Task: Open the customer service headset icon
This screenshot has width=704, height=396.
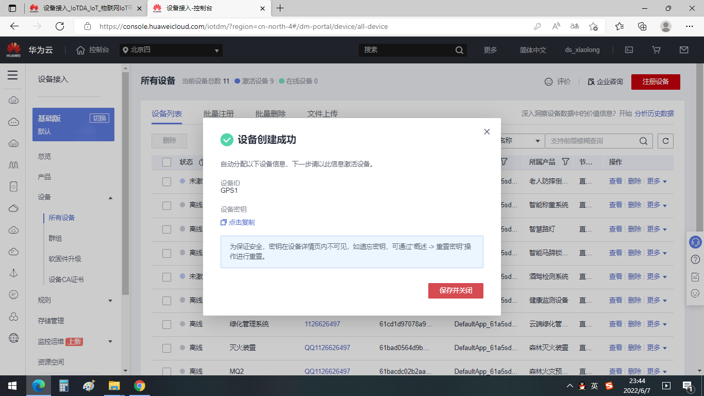Action: click(x=695, y=241)
